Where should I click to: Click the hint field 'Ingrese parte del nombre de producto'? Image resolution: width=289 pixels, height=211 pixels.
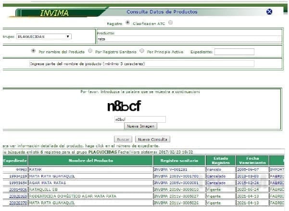point(141,64)
